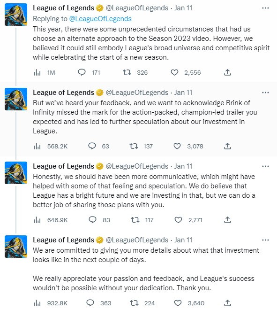Like the Brink of Infinity tweet
277x310 pixels.
(177, 146)
